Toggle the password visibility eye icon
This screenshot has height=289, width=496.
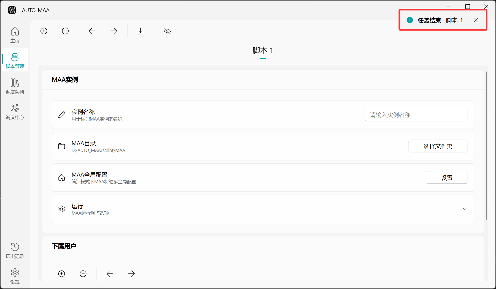coord(167,31)
